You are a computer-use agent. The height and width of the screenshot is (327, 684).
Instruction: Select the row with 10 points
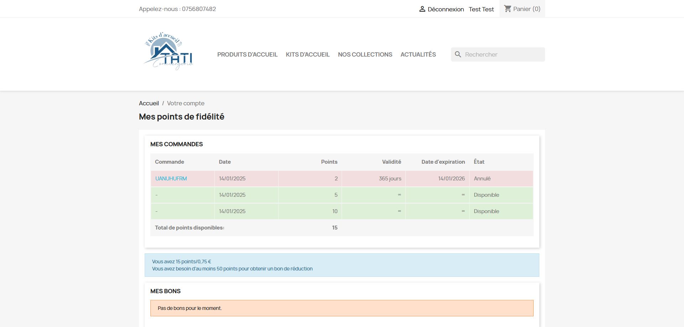point(335,211)
